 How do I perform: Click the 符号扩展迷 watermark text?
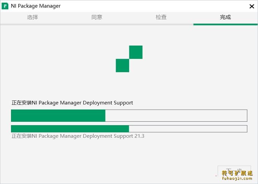(x=237, y=173)
